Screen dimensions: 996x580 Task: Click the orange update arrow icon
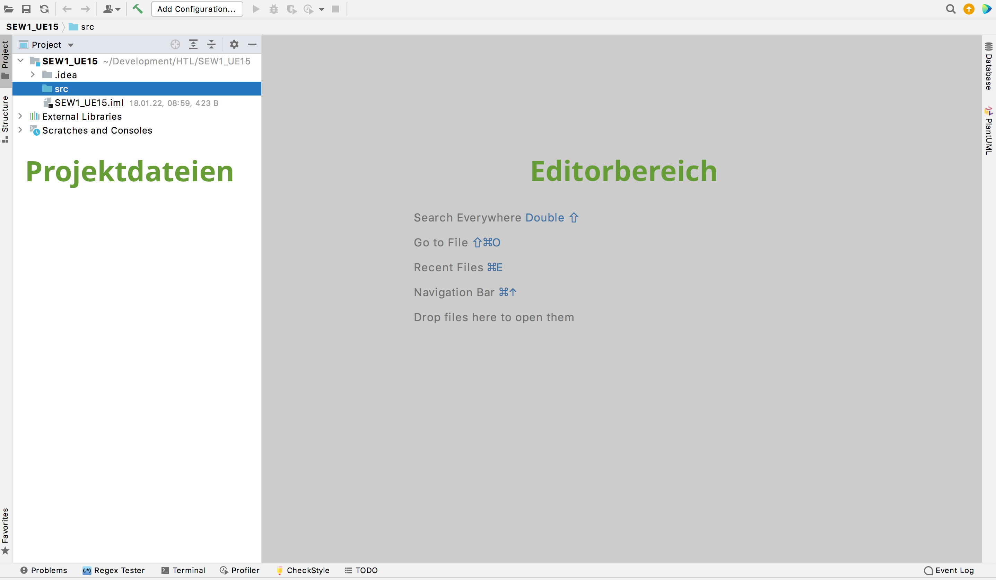(969, 9)
